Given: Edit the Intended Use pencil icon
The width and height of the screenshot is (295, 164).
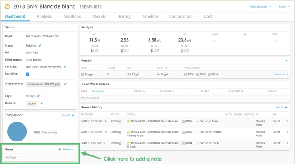Looking at the screenshot, I should [65, 84].
